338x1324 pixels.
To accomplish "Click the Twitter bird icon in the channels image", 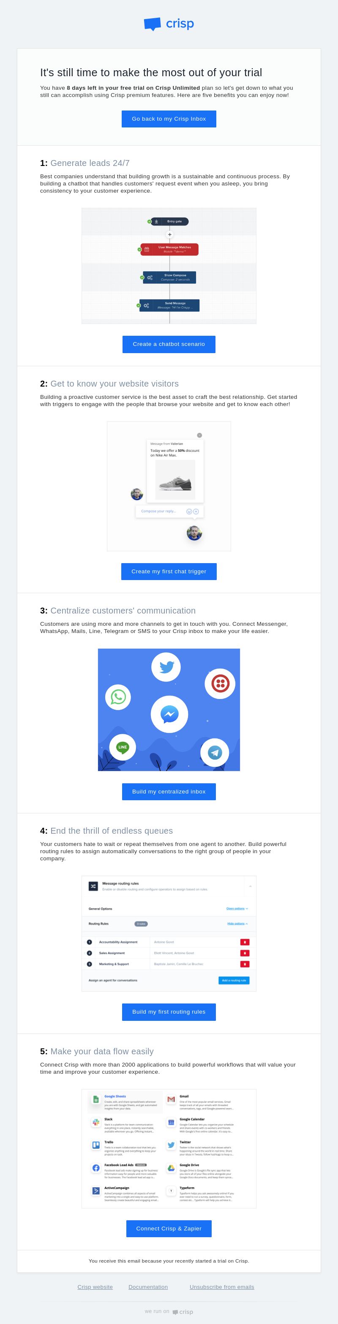I will tap(166, 666).
